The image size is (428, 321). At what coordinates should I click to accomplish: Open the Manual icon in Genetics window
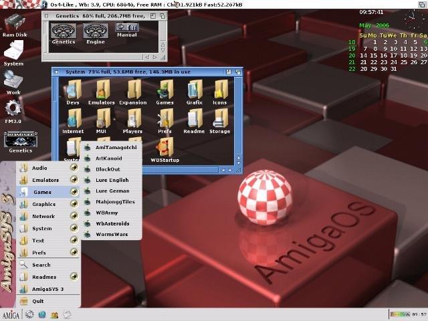[126, 28]
